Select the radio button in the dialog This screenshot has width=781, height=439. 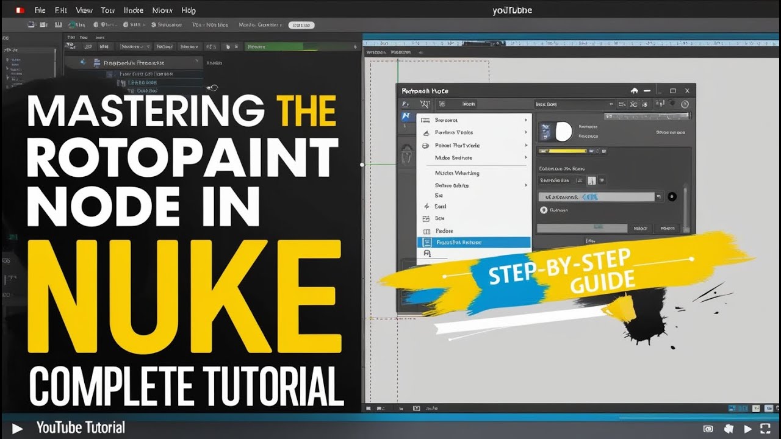[543, 210]
